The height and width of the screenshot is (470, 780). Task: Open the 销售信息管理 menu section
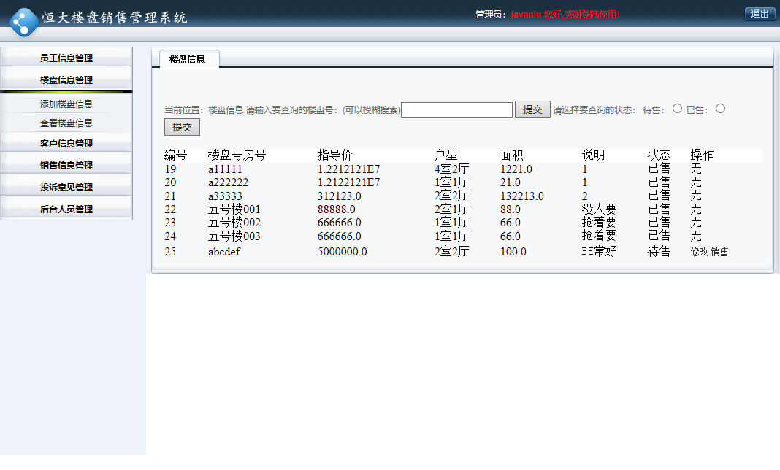coord(66,166)
